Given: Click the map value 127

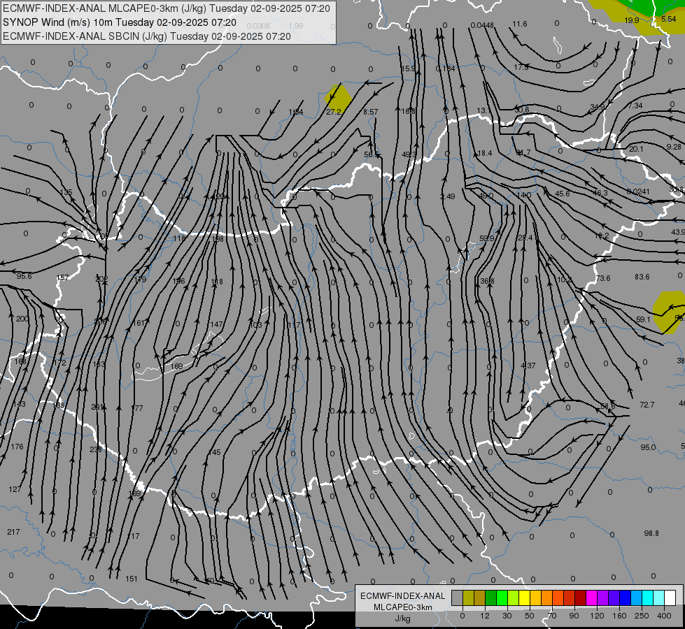Looking at the screenshot, I should pyautogui.click(x=15, y=489).
